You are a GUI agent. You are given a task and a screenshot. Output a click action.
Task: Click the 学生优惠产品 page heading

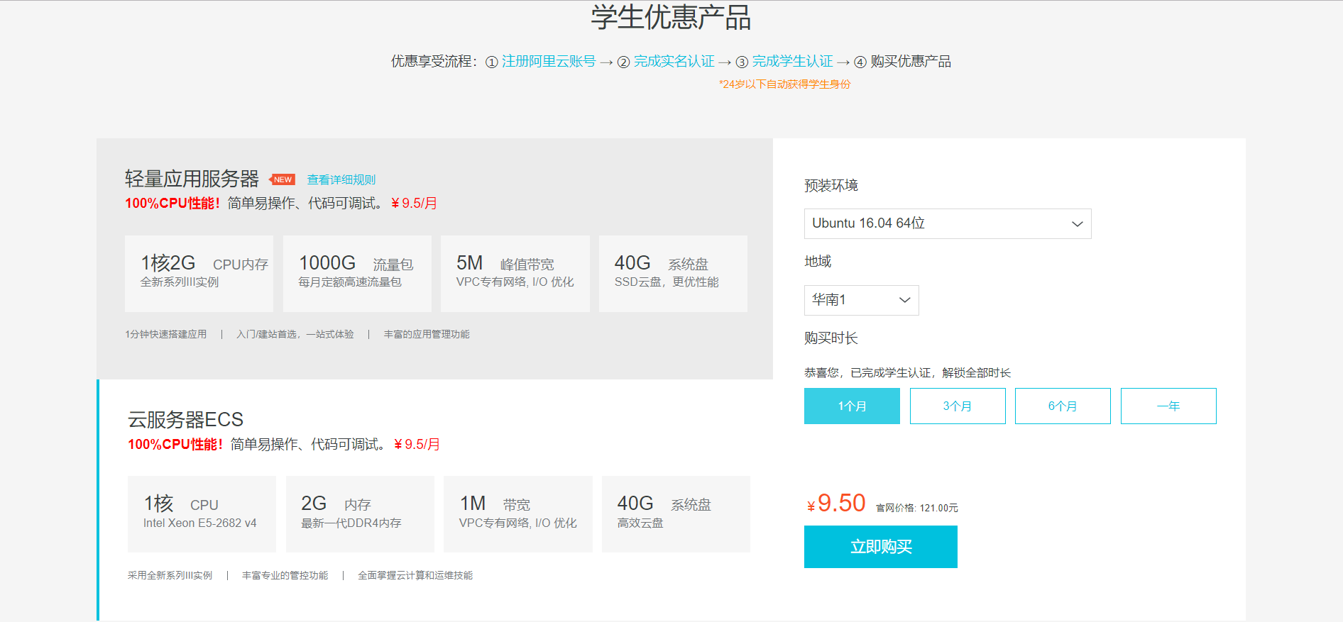(671, 17)
